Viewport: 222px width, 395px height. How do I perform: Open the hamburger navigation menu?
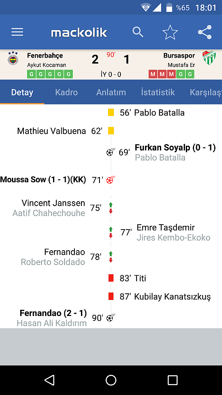[17, 32]
